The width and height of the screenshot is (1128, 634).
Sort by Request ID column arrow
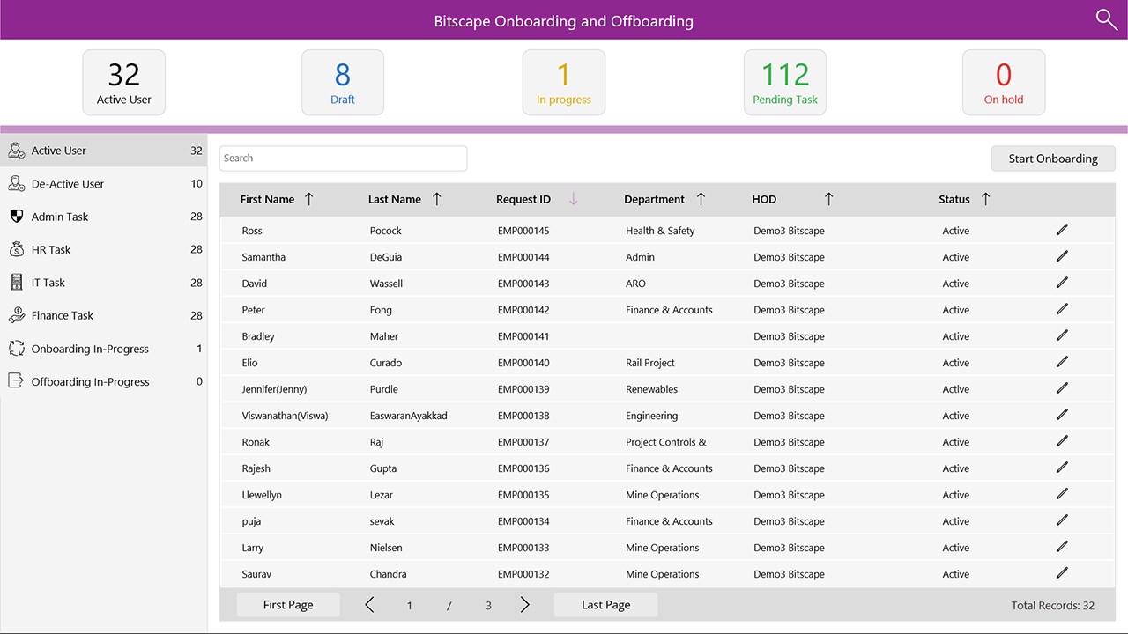pos(573,199)
